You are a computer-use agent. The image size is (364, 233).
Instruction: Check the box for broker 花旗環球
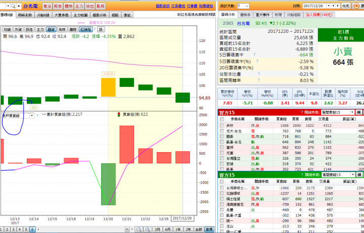222,193
